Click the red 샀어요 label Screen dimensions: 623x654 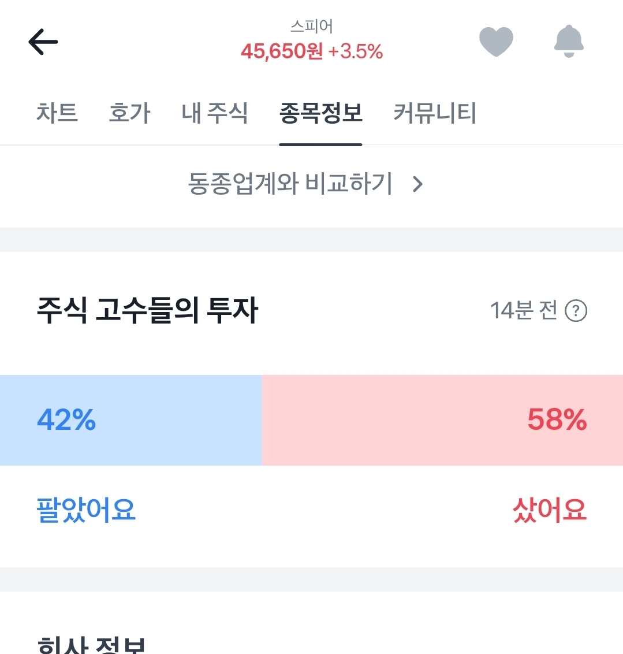coord(549,511)
